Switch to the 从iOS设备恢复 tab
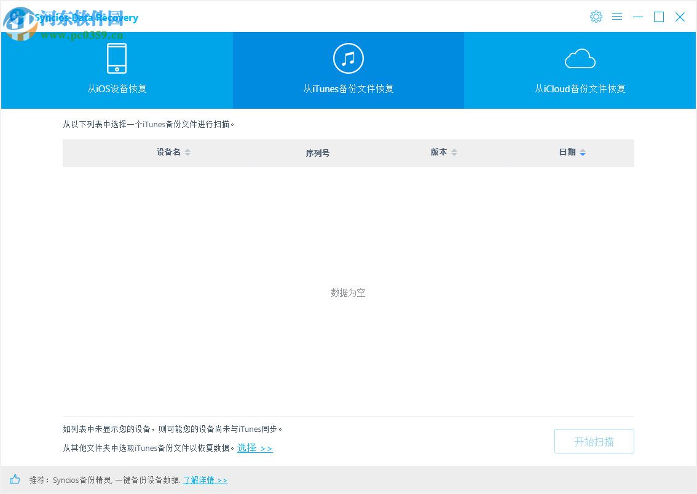The image size is (697, 494). (117, 88)
